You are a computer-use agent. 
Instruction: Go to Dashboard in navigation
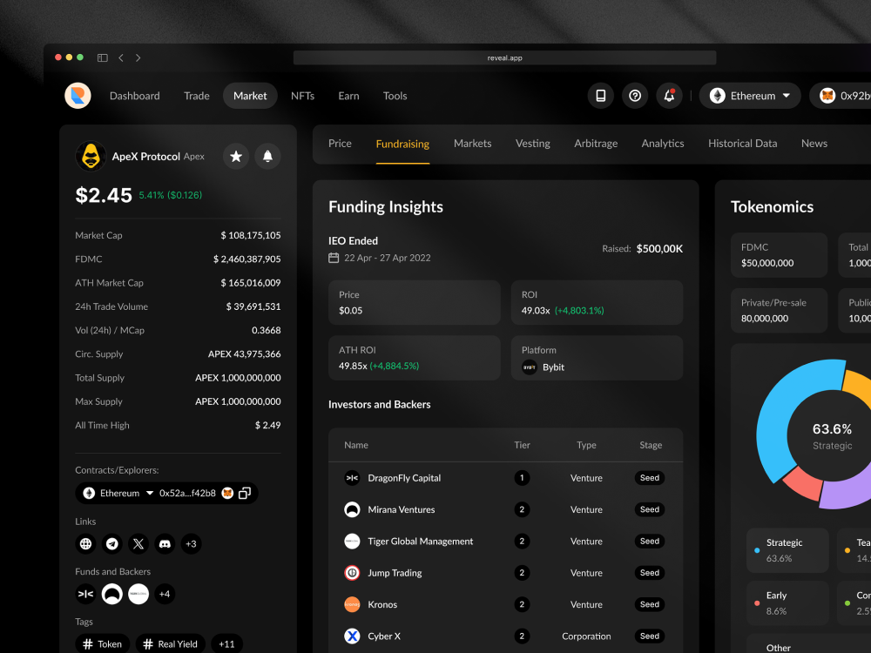point(134,96)
